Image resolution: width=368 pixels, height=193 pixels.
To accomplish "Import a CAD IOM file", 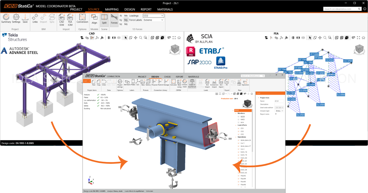I will click(61, 20).
